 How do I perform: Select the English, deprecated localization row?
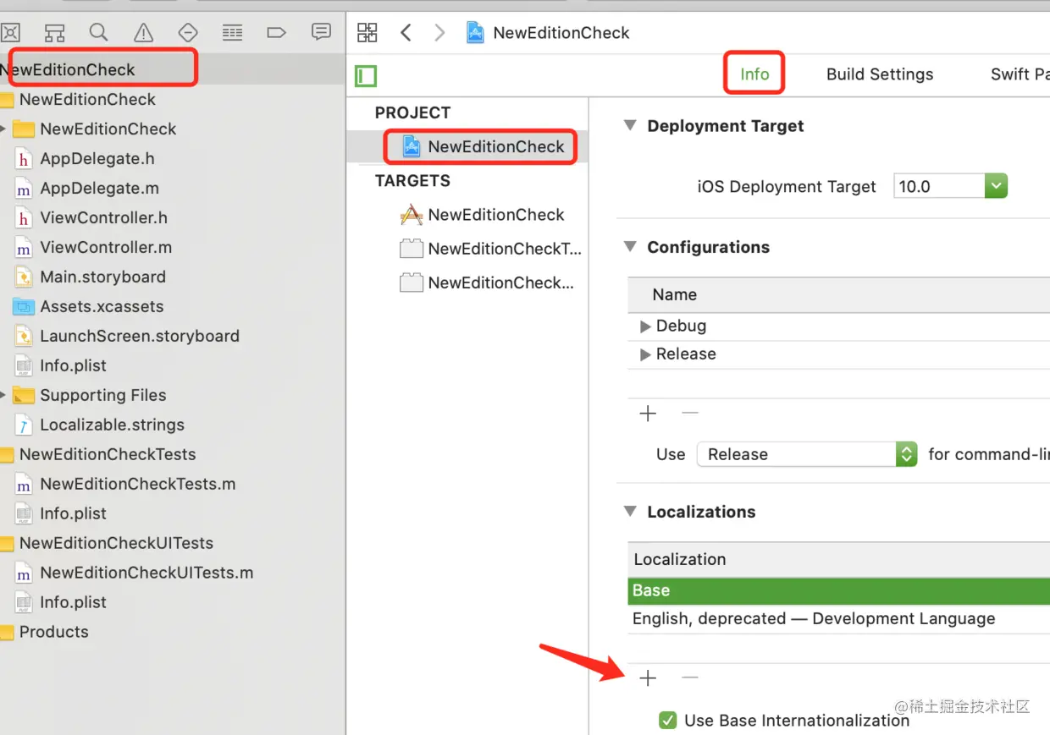[838, 618]
